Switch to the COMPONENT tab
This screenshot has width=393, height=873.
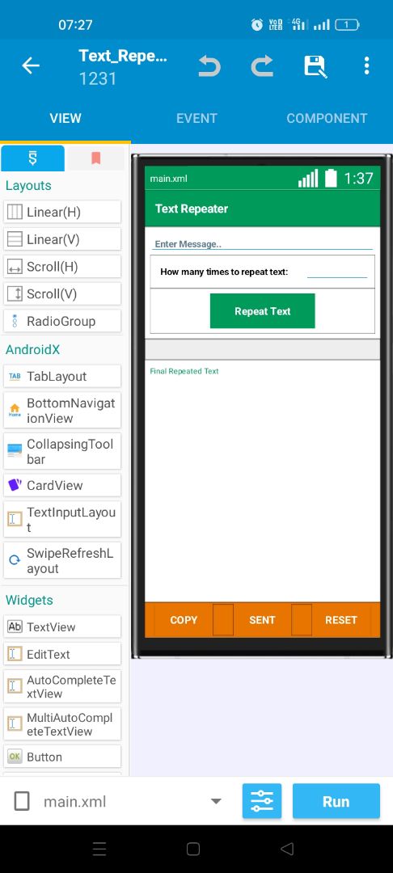point(327,118)
